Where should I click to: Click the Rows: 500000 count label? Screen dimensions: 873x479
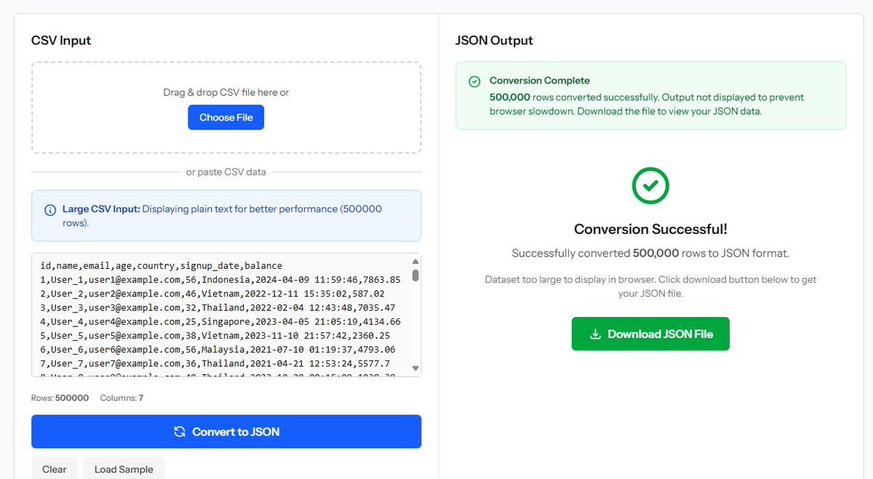click(x=60, y=398)
